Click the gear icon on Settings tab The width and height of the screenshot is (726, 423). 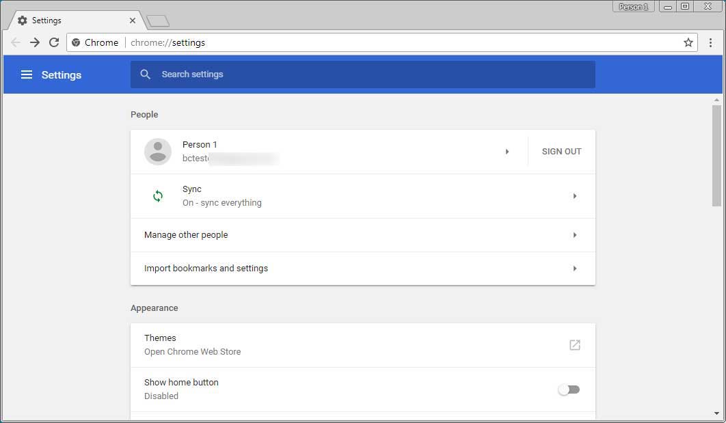point(23,21)
